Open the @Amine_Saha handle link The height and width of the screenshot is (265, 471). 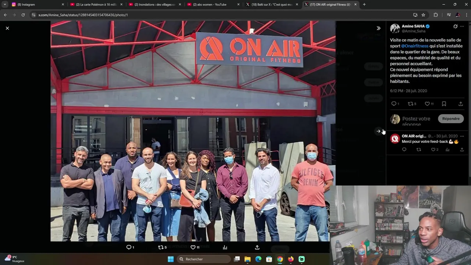point(414,31)
